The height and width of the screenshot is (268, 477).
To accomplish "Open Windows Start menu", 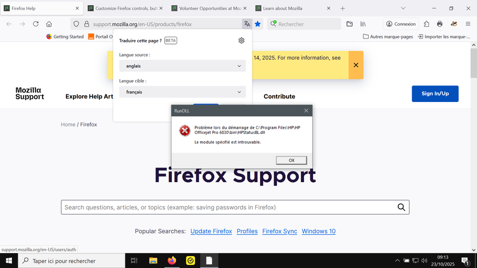I will (x=9, y=261).
